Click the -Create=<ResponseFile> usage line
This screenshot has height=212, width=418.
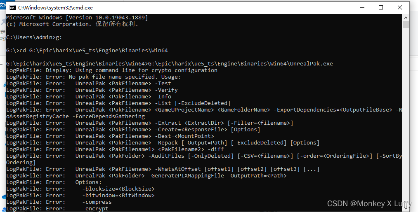pyautogui.click(x=133, y=130)
